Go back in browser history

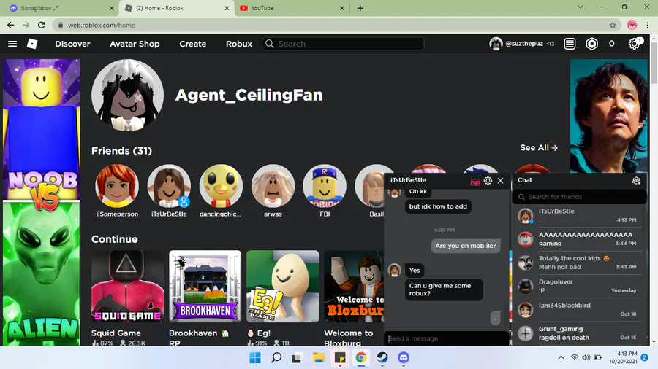tap(10, 25)
